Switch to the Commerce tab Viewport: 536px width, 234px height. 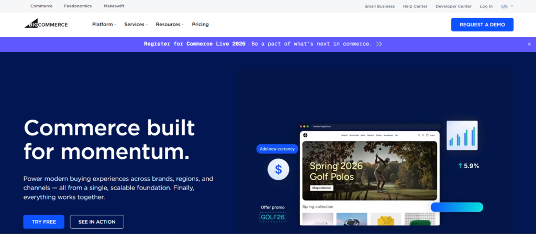coord(41,6)
